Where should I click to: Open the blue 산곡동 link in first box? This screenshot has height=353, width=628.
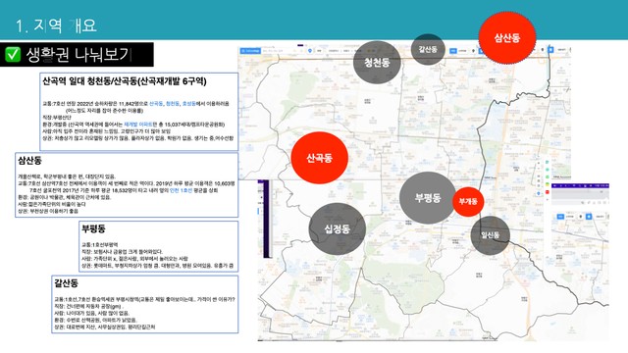point(156,104)
